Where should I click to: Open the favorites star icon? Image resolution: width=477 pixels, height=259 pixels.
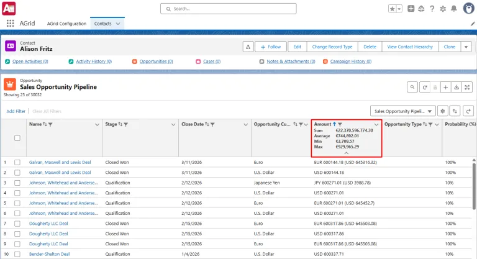392,9
